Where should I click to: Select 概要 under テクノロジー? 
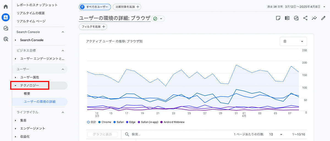coord(27,94)
